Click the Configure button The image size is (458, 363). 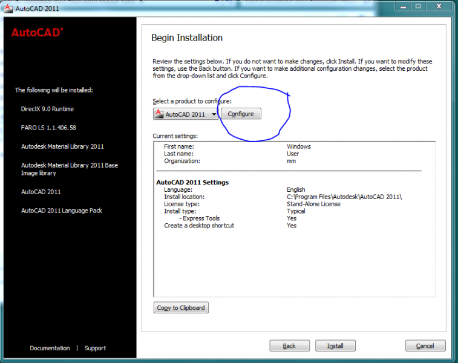coord(241,114)
